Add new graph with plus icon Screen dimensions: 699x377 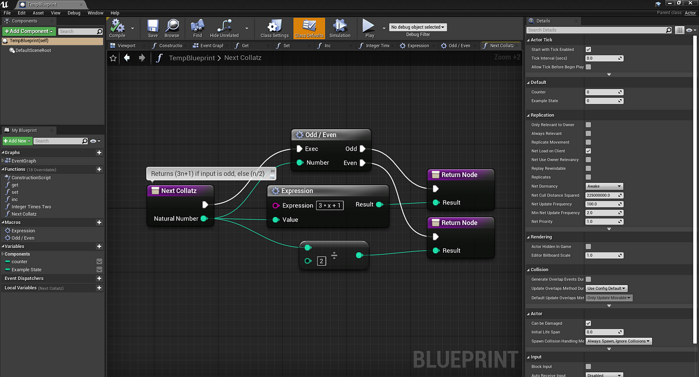pos(99,153)
